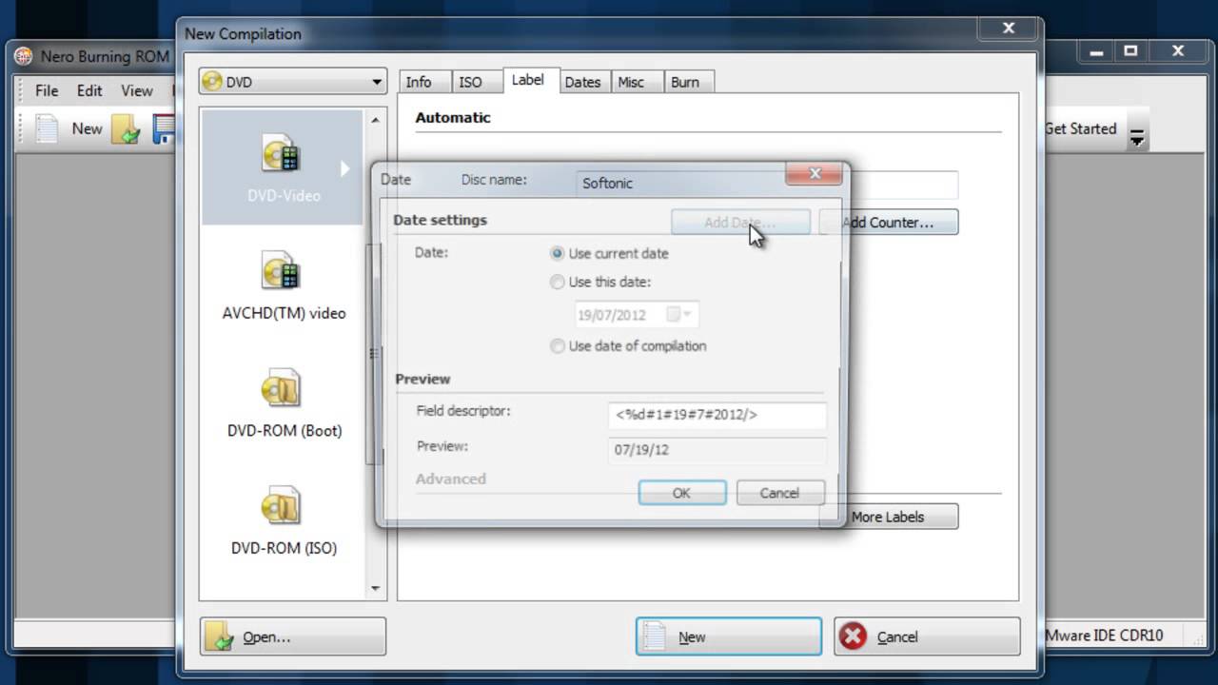Click the Advanced section label
1218x685 pixels.
pos(451,479)
